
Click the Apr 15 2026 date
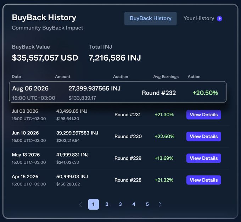coord(25,177)
